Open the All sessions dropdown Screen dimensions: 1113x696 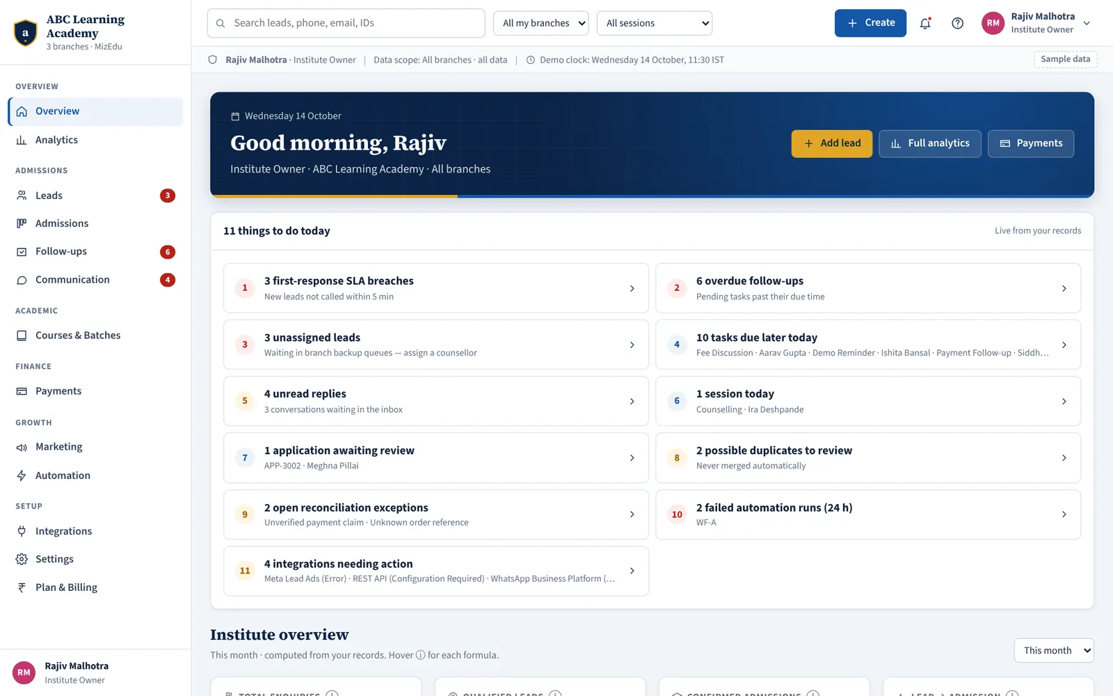[655, 23]
